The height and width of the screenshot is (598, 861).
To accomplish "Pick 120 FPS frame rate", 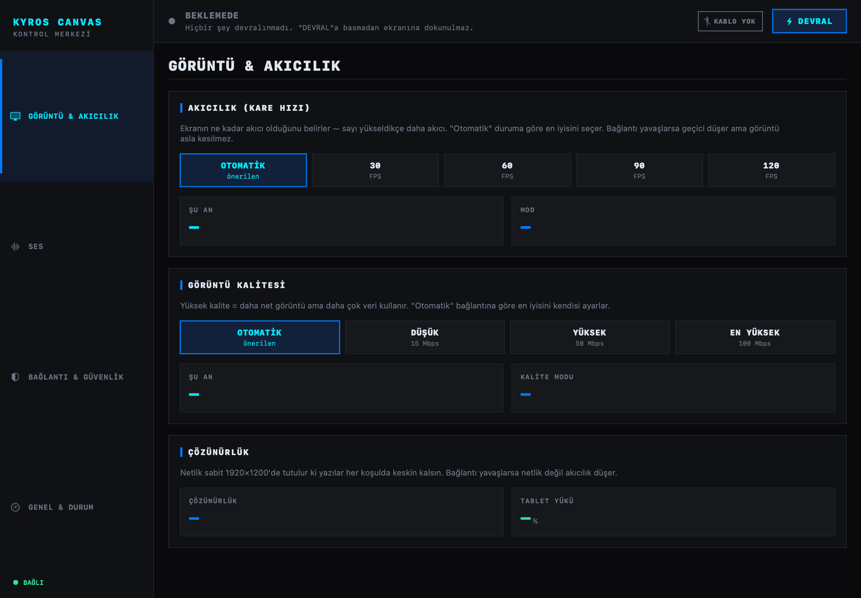I will 771,170.
